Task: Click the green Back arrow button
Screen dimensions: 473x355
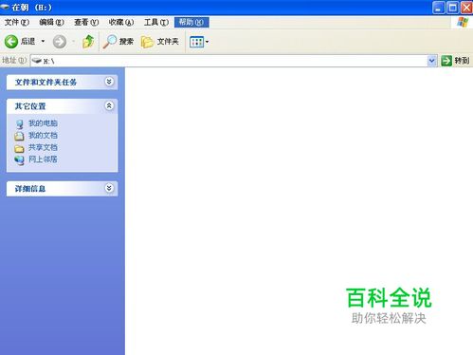Action: (x=11, y=42)
